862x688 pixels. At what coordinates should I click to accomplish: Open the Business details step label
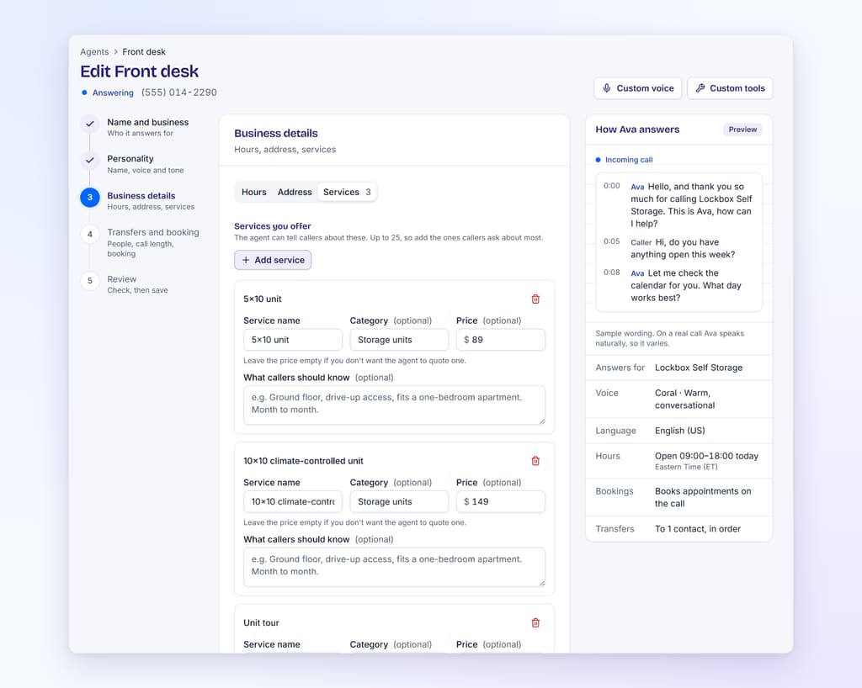[x=141, y=195]
